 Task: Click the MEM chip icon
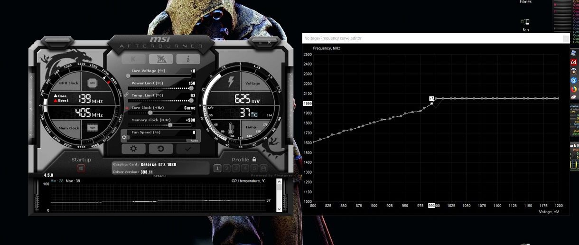[93, 127]
